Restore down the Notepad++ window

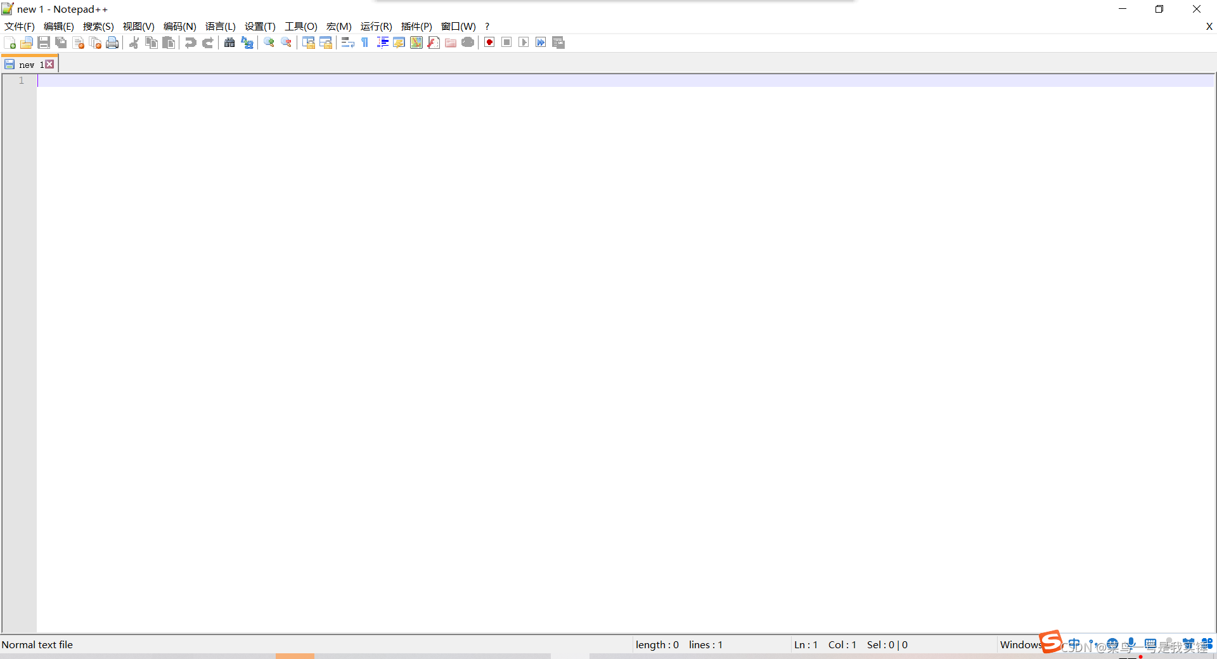tap(1159, 9)
